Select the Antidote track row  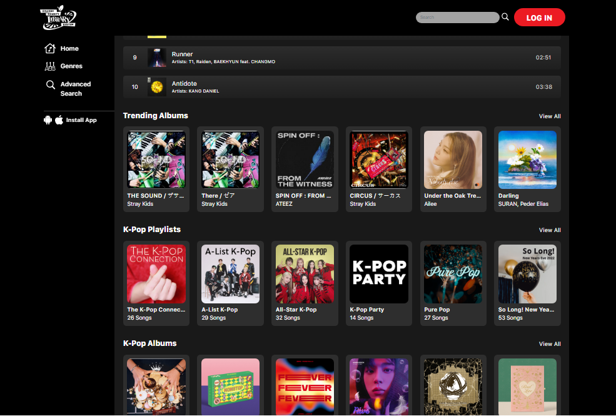tap(341, 87)
